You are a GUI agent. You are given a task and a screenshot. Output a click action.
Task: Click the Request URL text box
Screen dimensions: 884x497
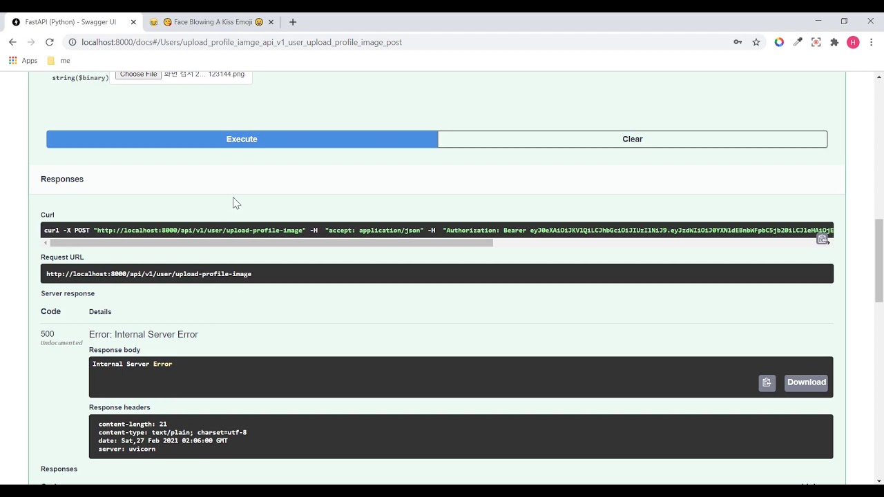437,274
